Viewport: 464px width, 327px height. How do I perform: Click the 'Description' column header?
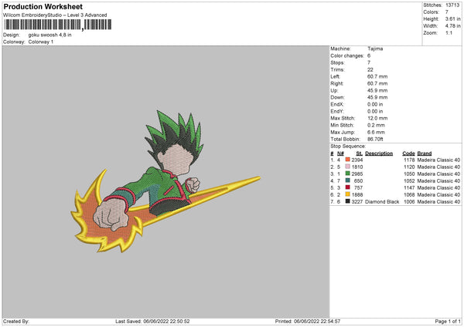(x=379, y=153)
